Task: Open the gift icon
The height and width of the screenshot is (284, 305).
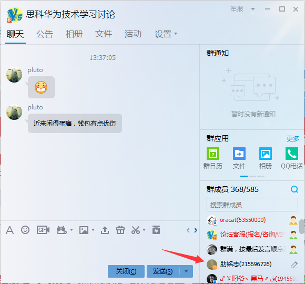Action: [x=120, y=230]
